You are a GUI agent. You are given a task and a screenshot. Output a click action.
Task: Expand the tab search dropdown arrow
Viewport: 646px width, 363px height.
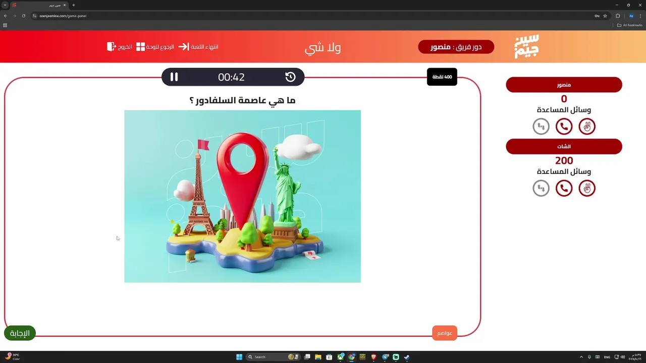tap(5, 5)
